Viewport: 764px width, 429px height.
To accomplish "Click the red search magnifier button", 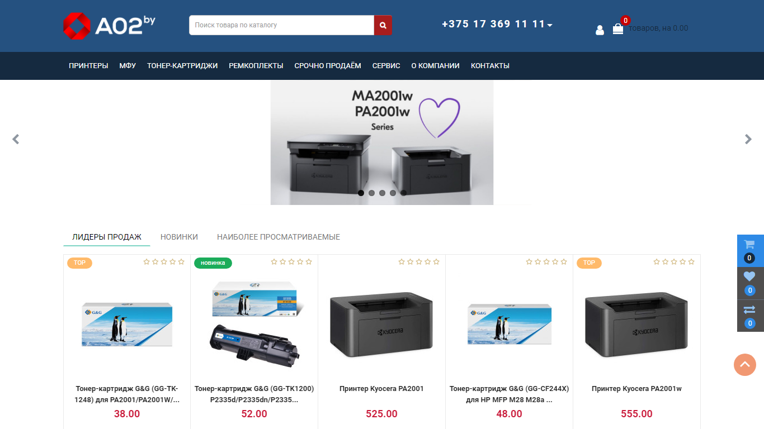I will tap(383, 25).
